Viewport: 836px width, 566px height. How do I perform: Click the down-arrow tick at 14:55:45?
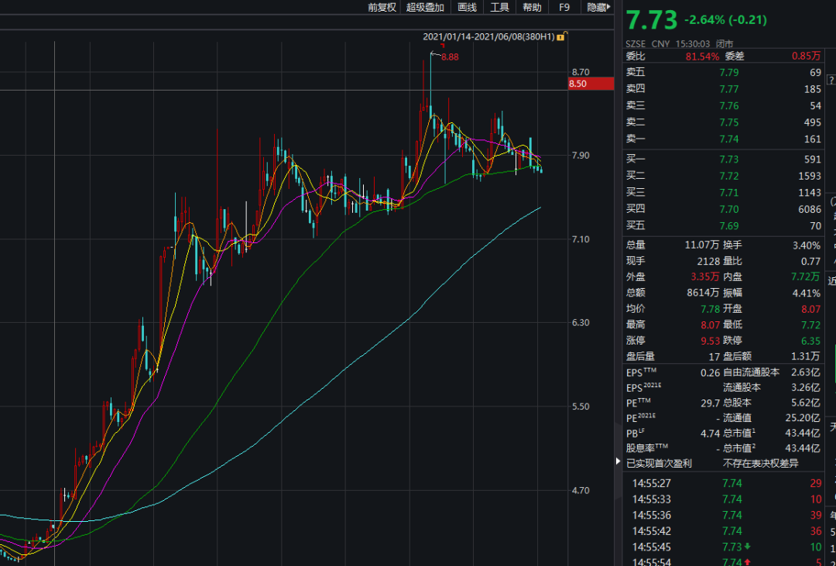pos(746,547)
